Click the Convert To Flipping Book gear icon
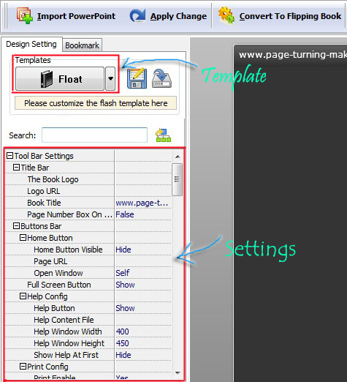 coord(226,15)
